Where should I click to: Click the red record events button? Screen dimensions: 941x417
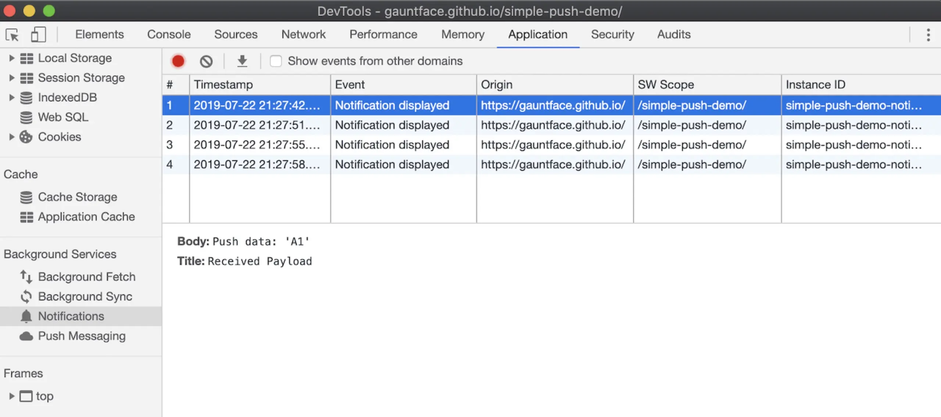click(x=178, y=61)
